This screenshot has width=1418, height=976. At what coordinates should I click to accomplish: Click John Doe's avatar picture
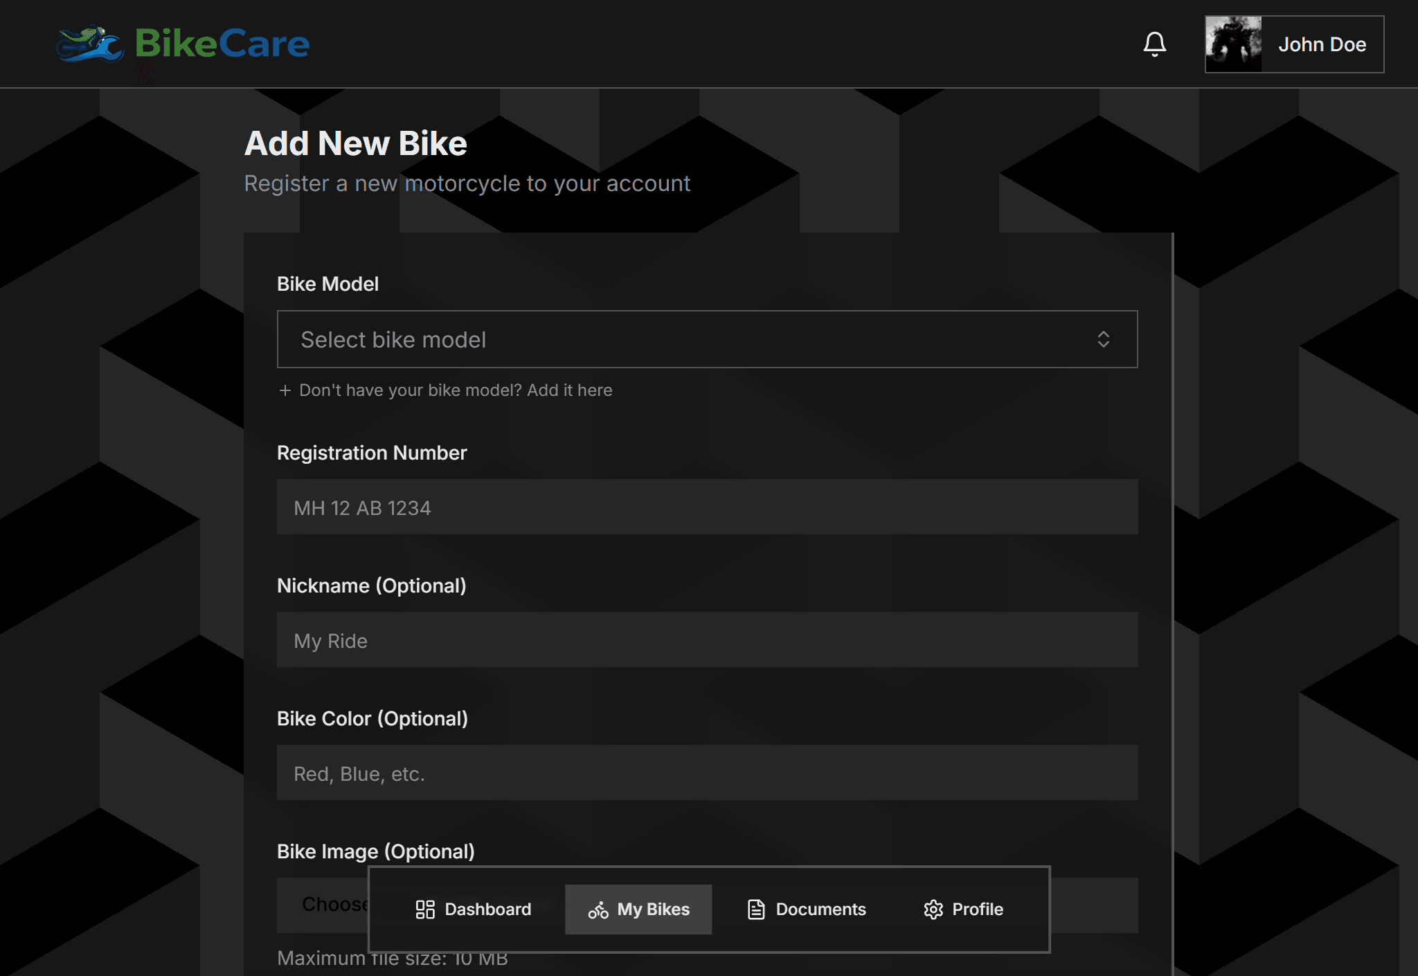tap(1233, 44)
